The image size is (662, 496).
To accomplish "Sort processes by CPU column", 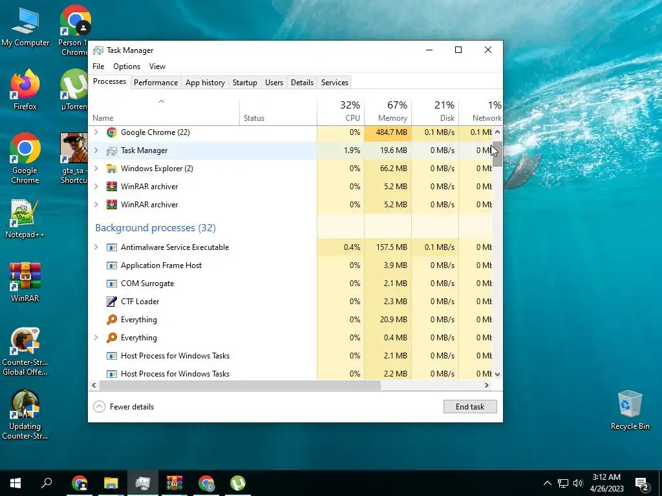I will 341,111.
